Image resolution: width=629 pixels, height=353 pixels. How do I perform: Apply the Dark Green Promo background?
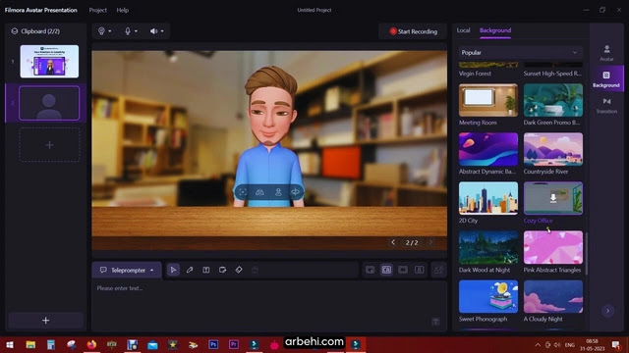click(x=553, y=100)
